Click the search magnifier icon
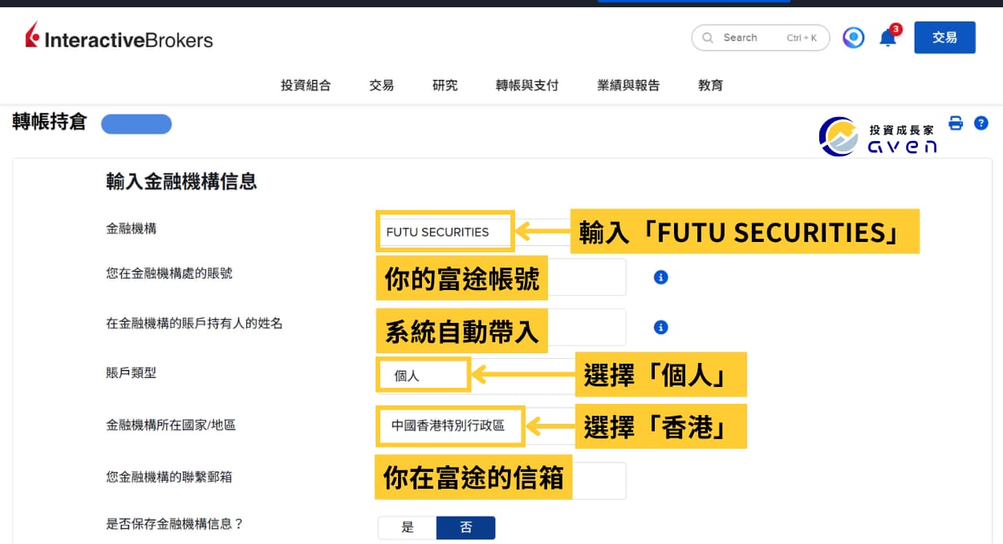Screen dimensions: 1003x544 click(708, 38)
